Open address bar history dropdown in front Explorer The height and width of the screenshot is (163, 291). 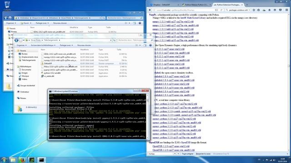click(111, 40)
